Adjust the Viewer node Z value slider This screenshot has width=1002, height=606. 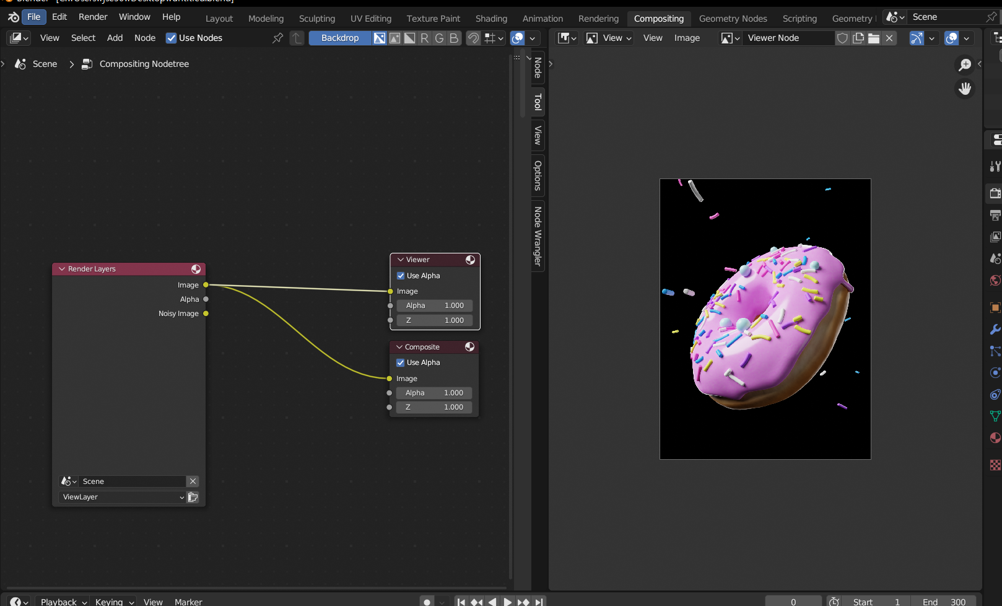(x=435, y=320)
